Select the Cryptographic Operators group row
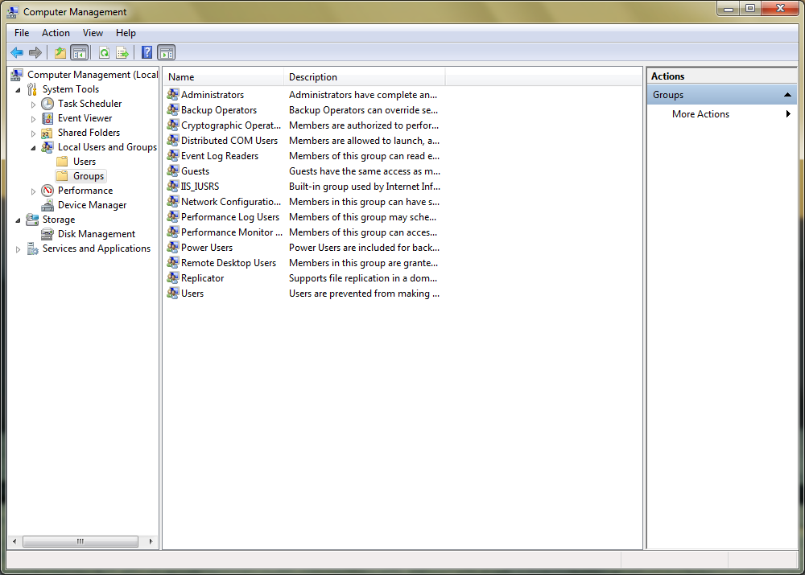Viewport: 805px width, 575px height. click(x=231, y=125)
